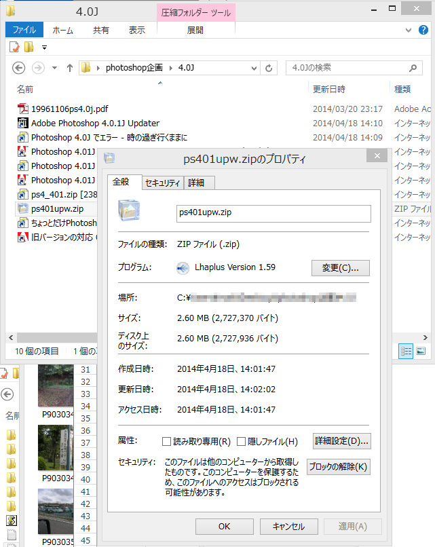Toggle the 読み取り専用(R) checkbox
435x547 pixels.
[166, 442]
